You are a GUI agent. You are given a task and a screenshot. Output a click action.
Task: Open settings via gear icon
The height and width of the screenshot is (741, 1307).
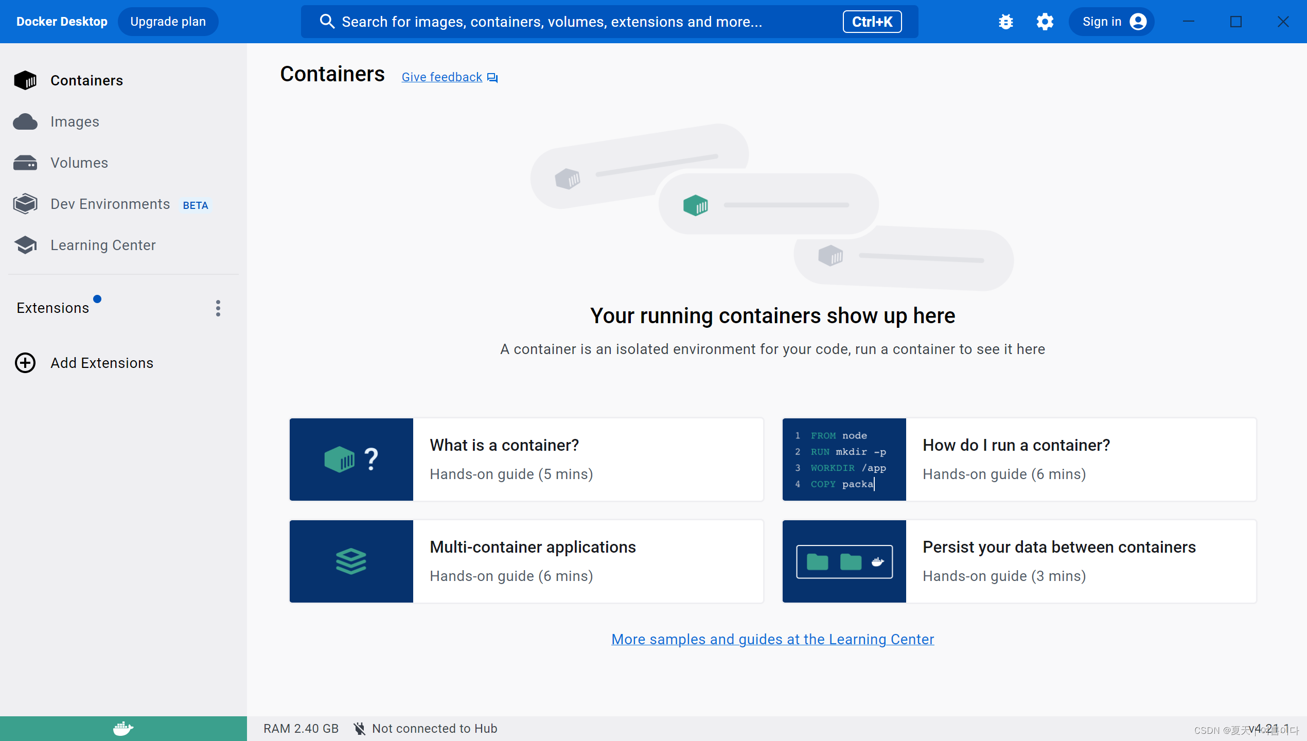1045,22
